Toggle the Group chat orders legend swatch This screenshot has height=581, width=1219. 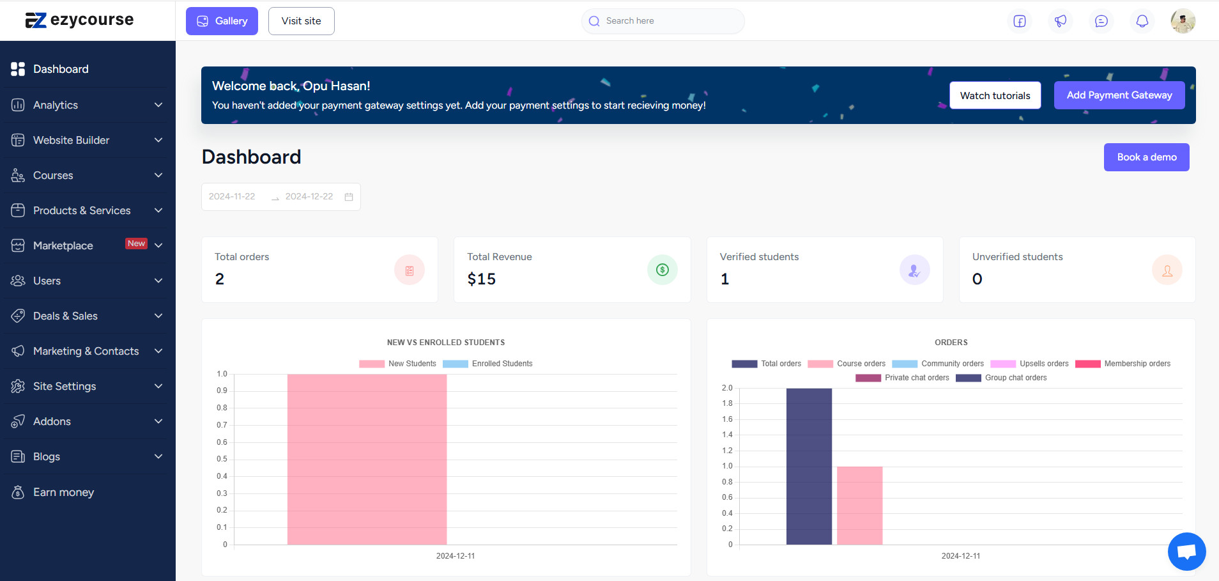(969, 378)
